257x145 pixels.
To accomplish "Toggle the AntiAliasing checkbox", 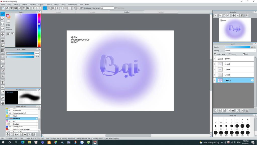I will tap(82, 8).
